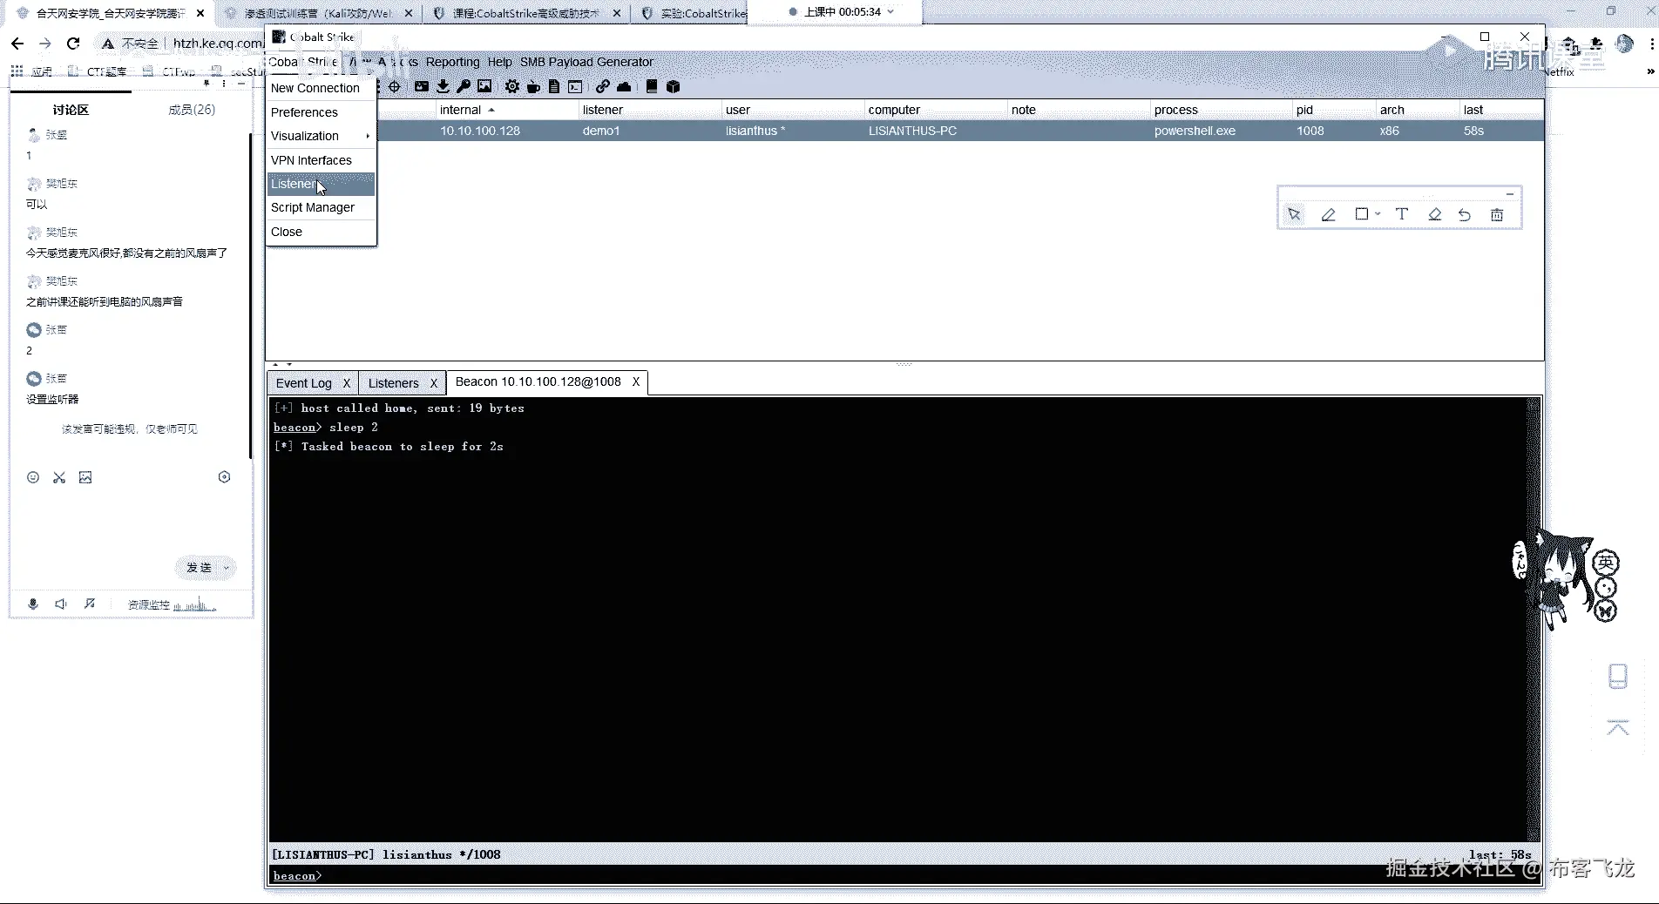Open the rectangle shape options dropdown arrow

point(1378,214)
